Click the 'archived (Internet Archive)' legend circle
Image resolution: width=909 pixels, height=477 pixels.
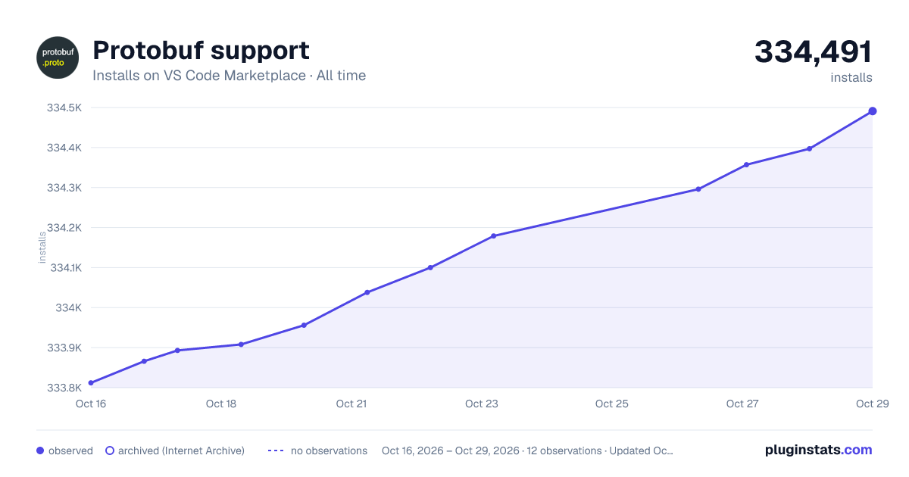click(110, 450)
